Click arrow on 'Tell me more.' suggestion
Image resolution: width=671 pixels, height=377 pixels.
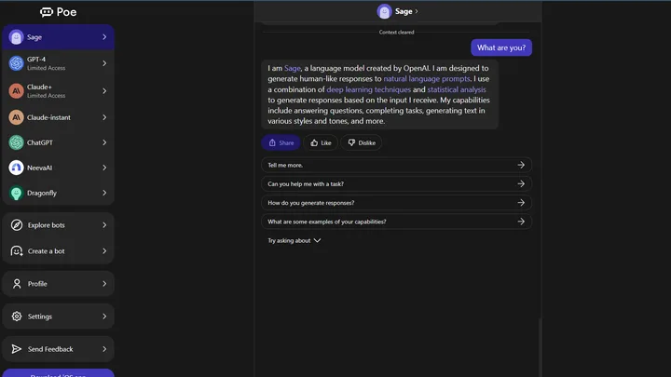click(521, 165)
